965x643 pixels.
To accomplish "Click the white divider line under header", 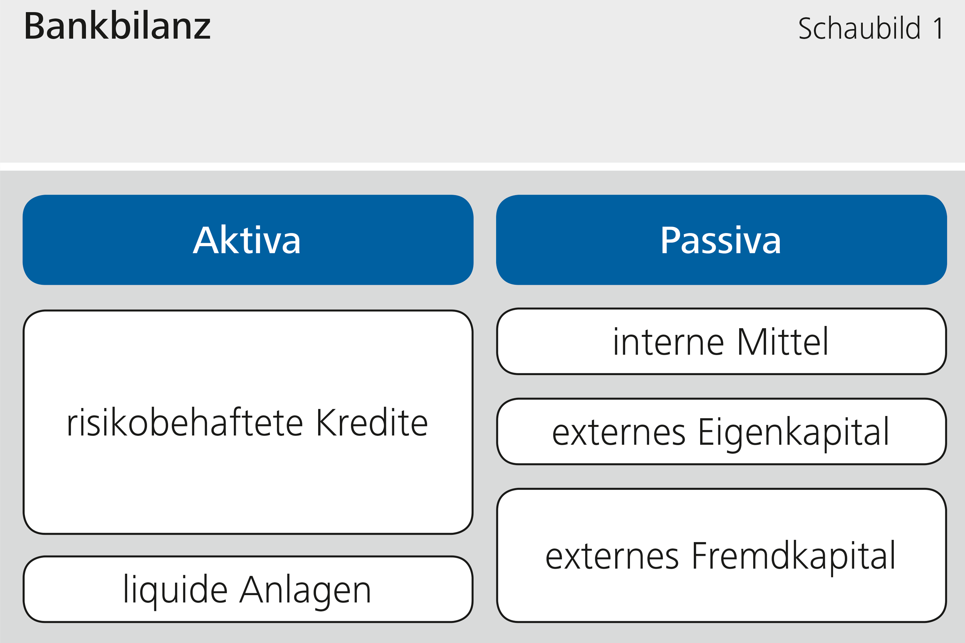I will click(x=482, y=167).
